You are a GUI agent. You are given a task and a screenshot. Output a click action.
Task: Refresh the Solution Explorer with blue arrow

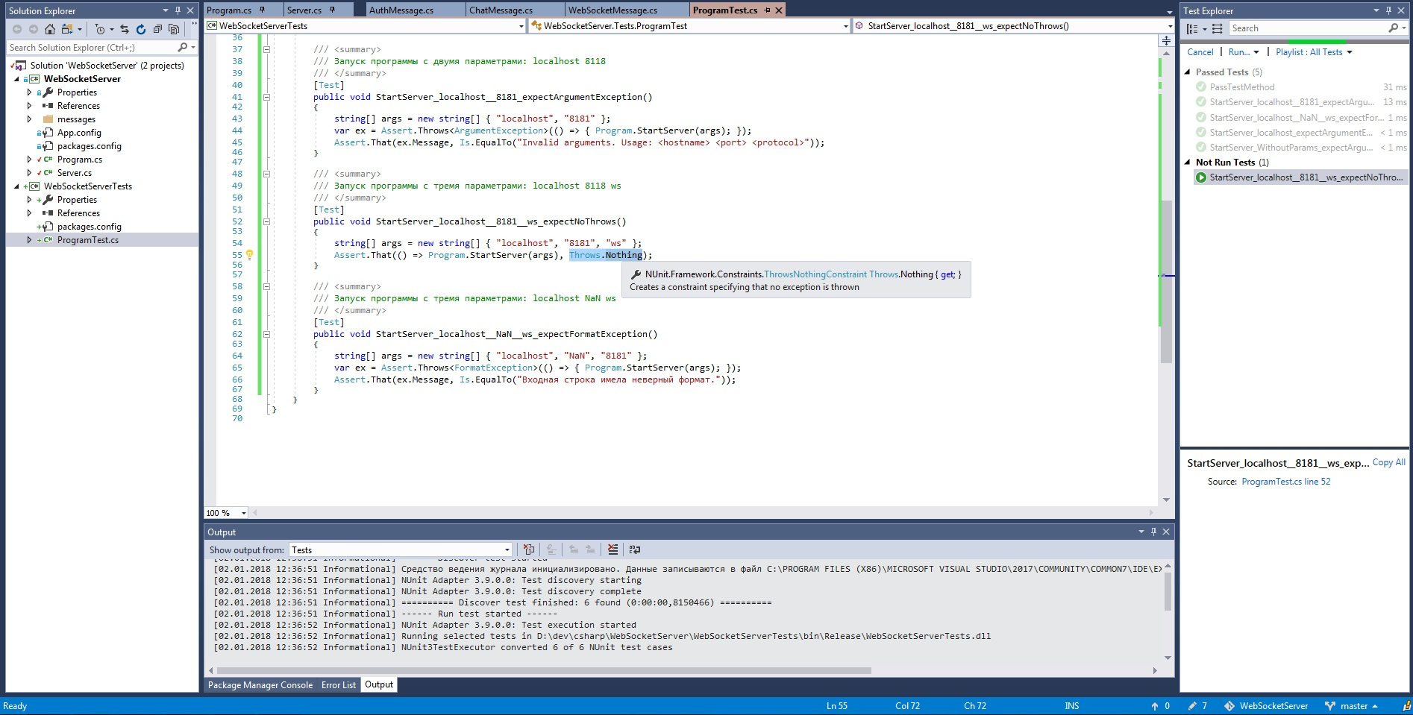(141, 29)
